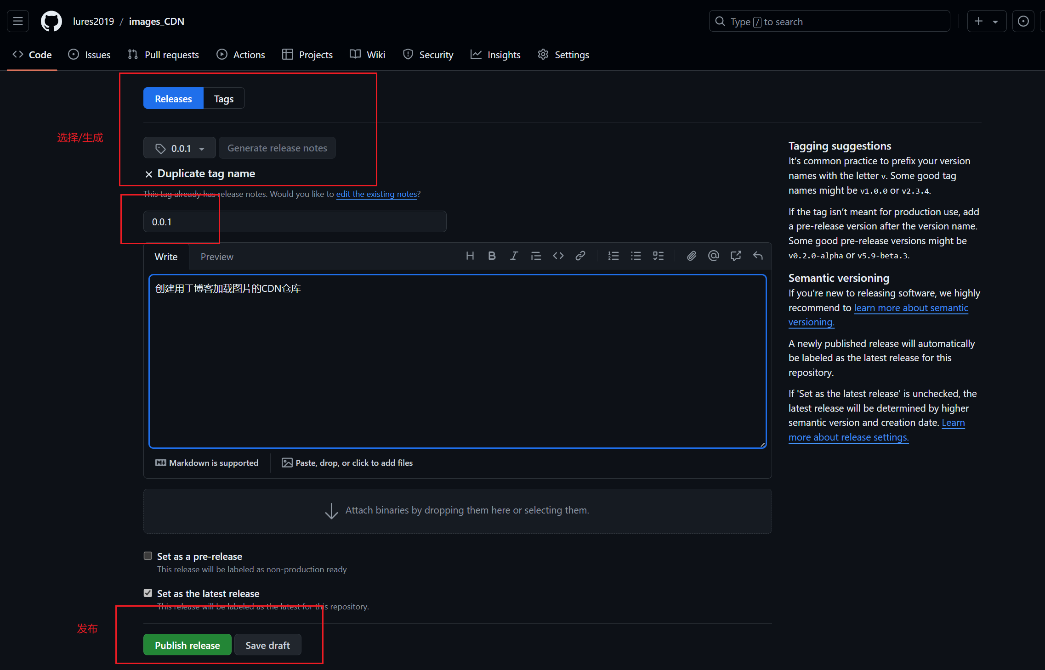
Task: Open the GitHub homepage logo
Action: click(51, 21)
